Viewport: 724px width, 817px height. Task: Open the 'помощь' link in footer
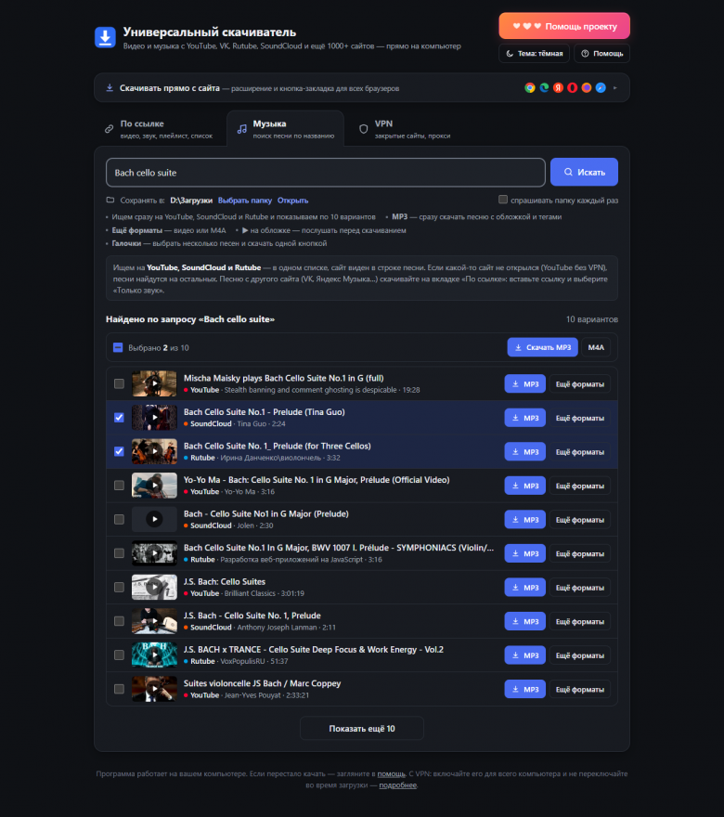tap(391, 773)
